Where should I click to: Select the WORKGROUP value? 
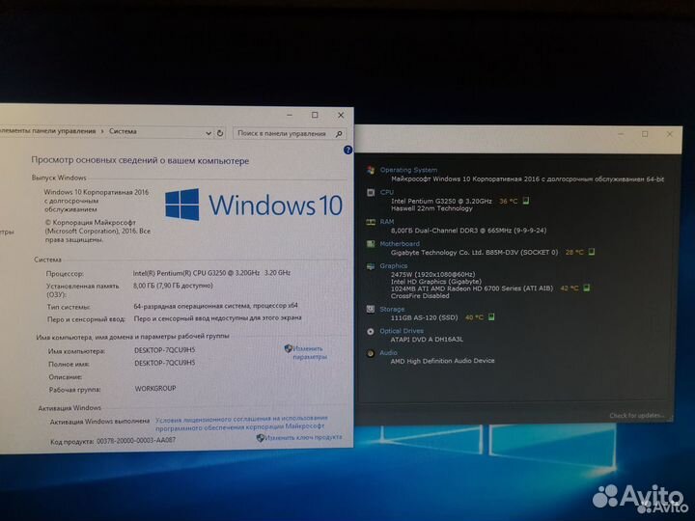(155, 388)
